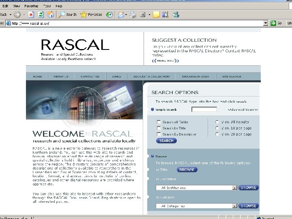Check the Search all Fields checkbox
292x219 pixels.
point(159,122)
